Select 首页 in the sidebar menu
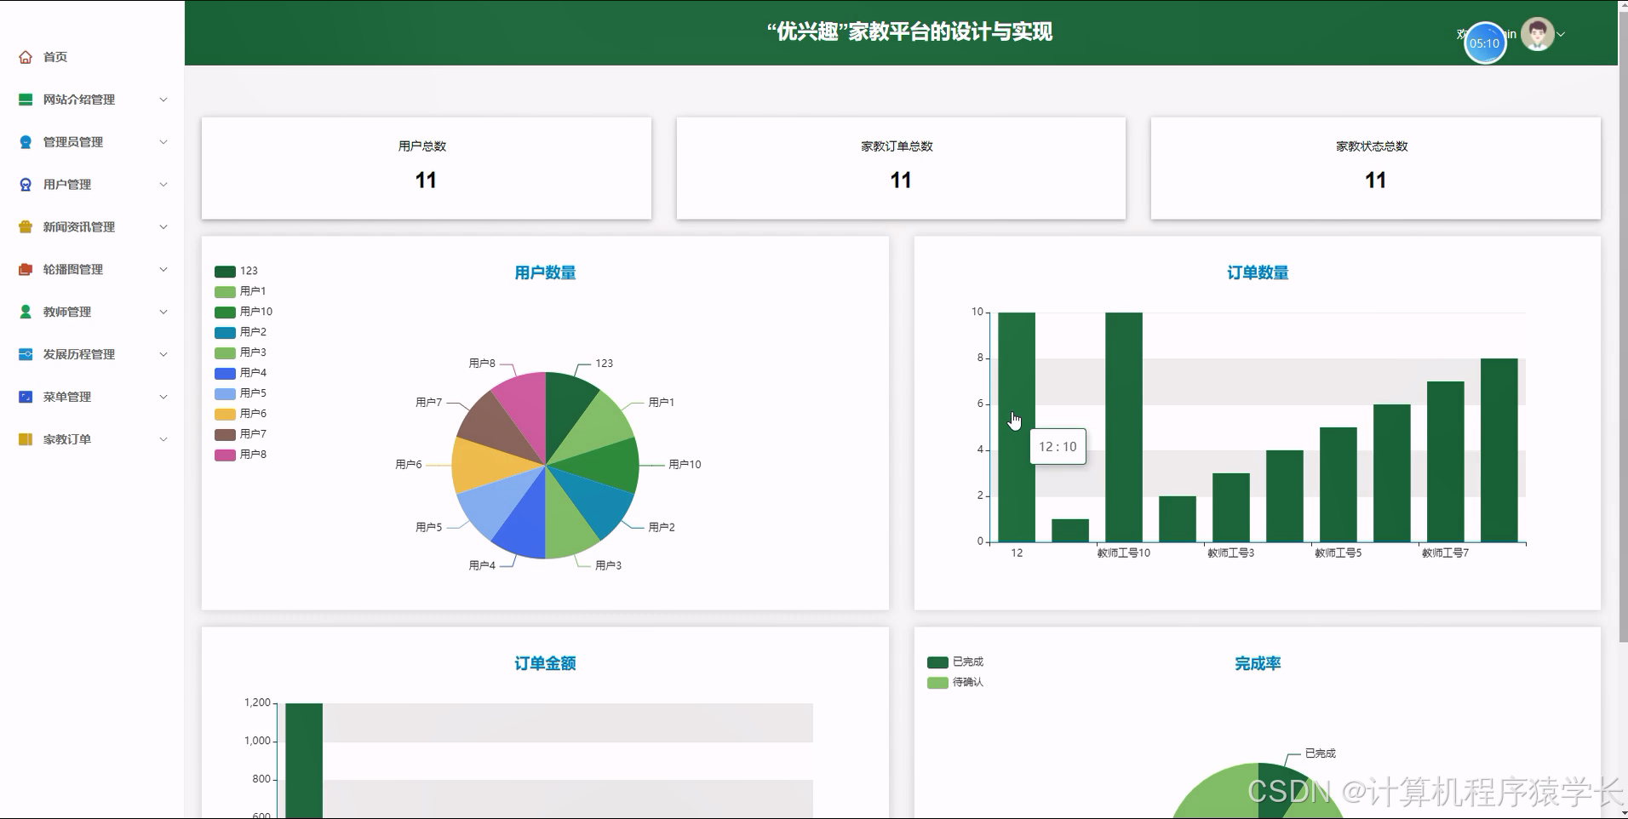 (55, 56)
